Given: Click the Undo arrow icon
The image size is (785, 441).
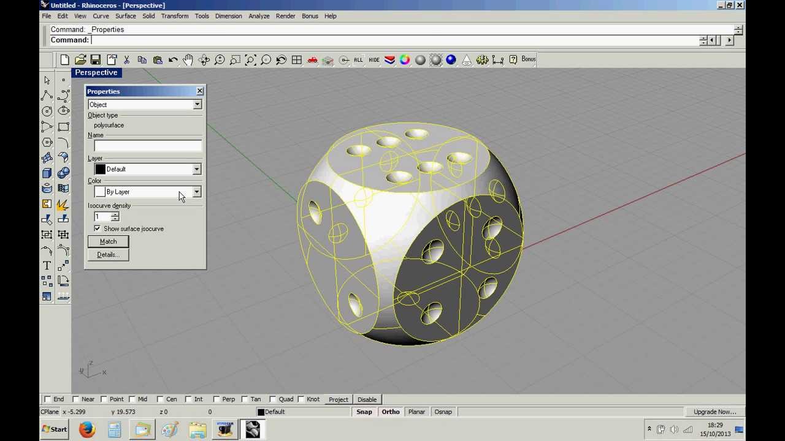Looking at the screenshot, I should coord(173,60).
